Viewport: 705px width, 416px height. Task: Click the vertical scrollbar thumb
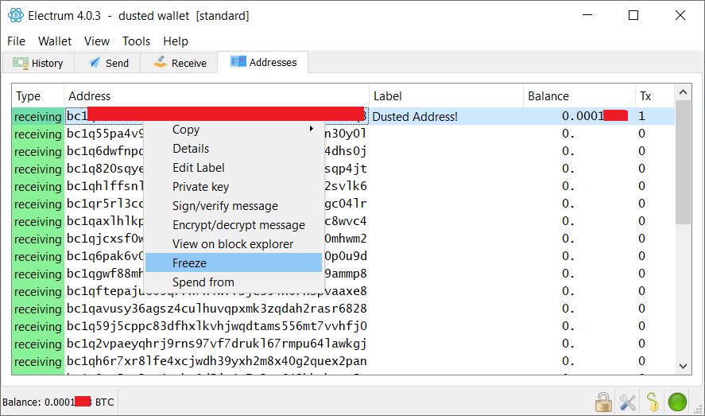coord(683,162)
